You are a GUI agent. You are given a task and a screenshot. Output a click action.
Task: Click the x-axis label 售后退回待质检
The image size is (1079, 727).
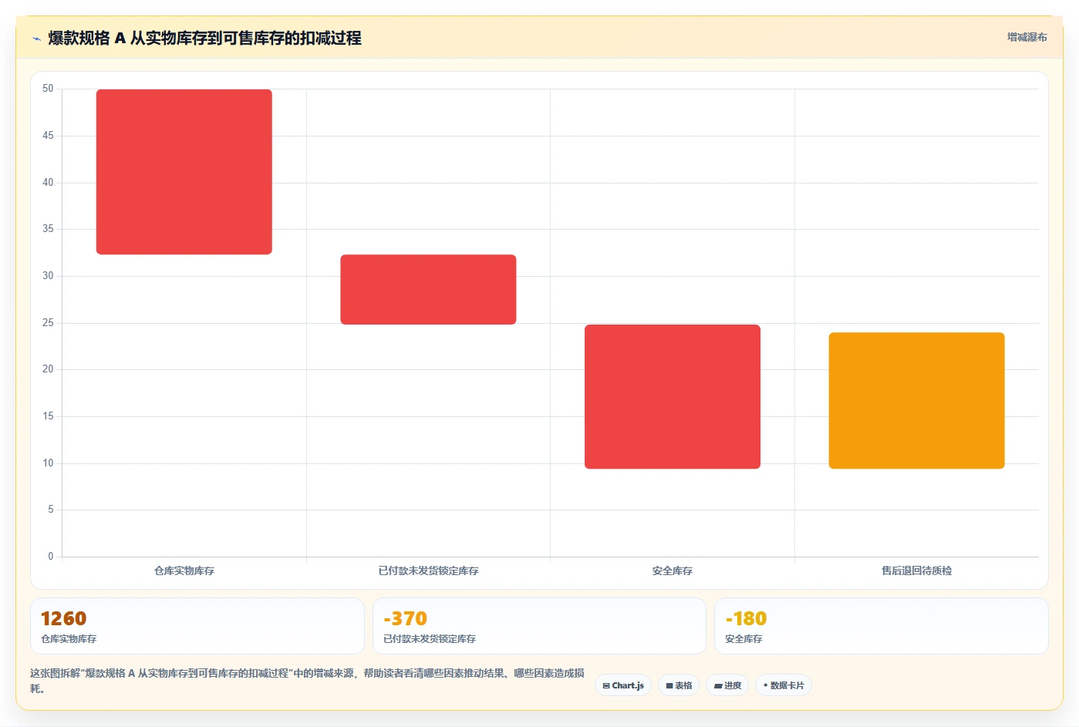916,570
